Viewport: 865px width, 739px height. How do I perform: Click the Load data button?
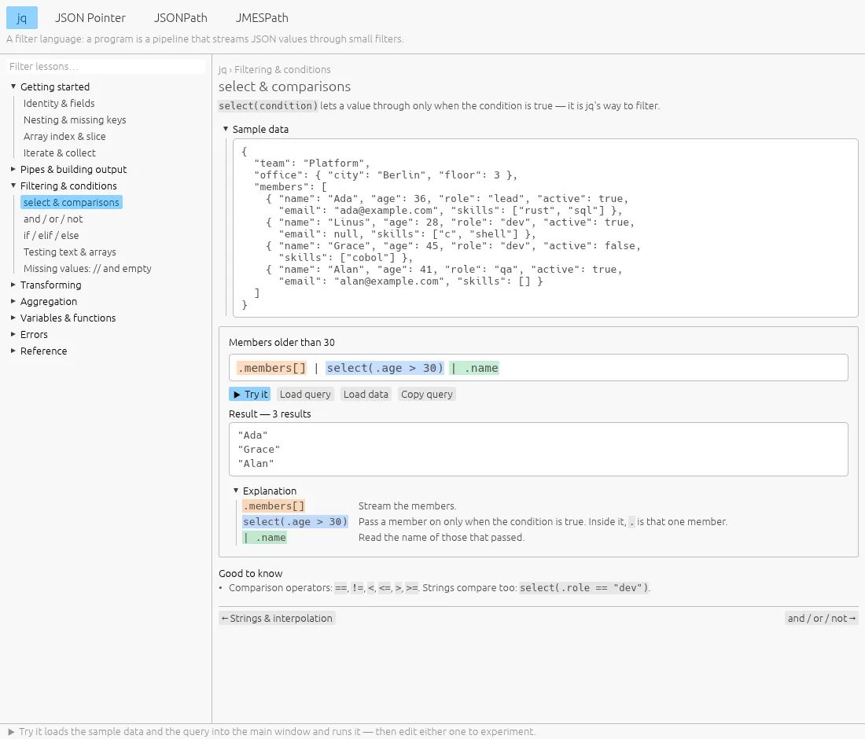pyautogui.click(x=366, y=395)
